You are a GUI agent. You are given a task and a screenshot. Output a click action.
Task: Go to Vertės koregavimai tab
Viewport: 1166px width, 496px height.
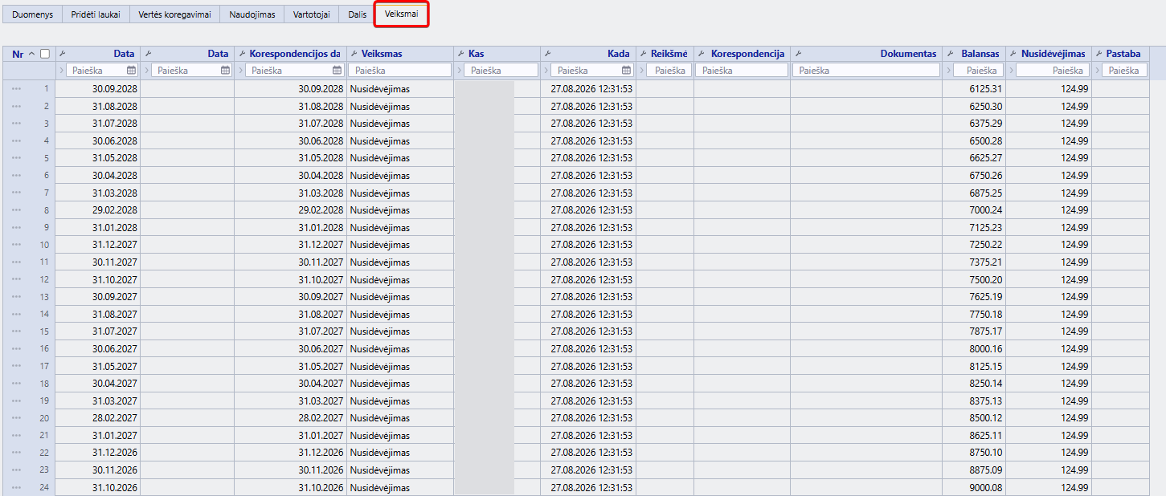pyautogui.click(x=174, y=14)
